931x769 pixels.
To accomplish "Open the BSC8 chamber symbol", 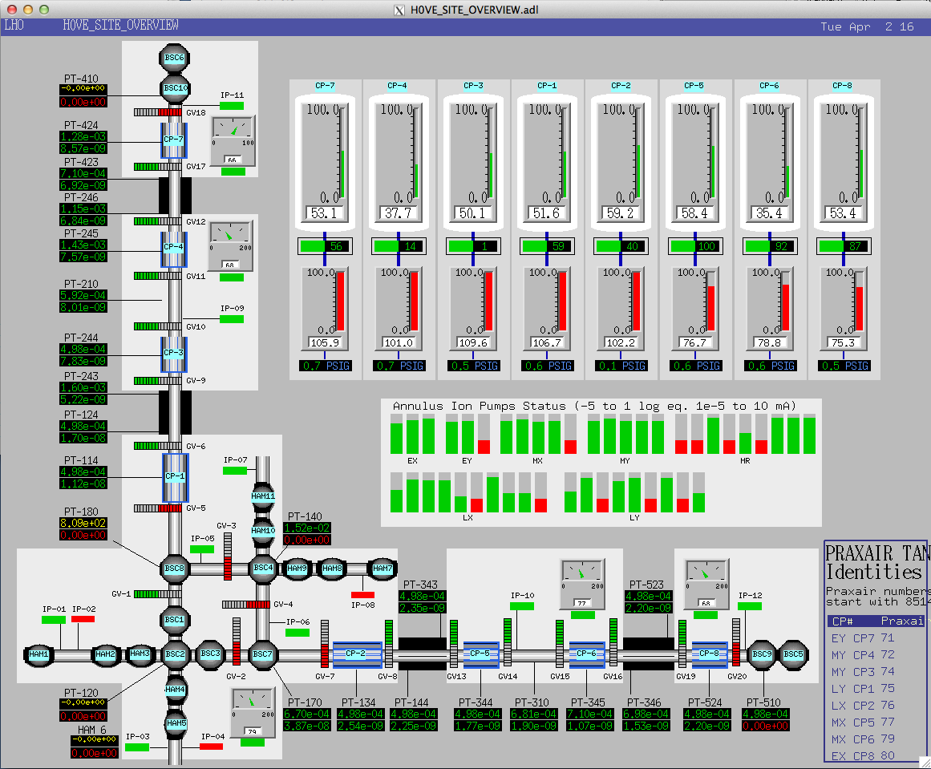I will pyautogui.click(x=175, y=569).
